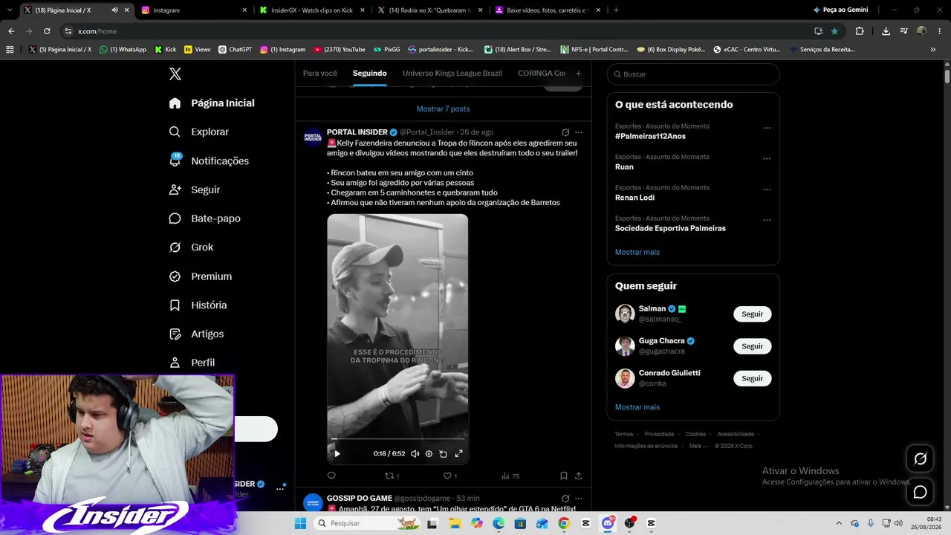Image resolution: width=951 pixels, height=535 pixels.
Task: Seek on the video progress bar
Action: (x=397, y=439)
